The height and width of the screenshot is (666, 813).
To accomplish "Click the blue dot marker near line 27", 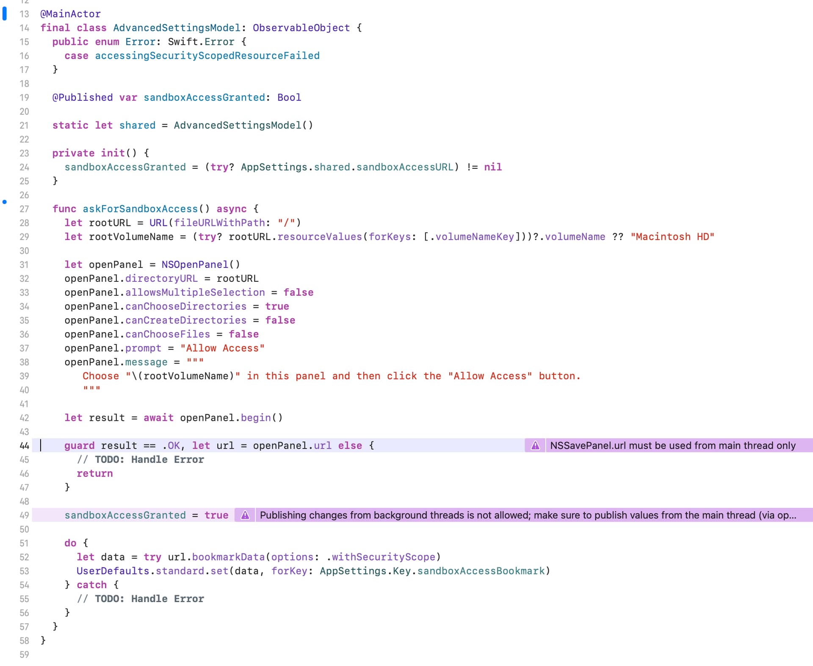I will [x=5, y=202].
